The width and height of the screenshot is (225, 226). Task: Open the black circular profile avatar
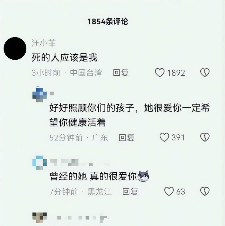click(x=15, y=48)
